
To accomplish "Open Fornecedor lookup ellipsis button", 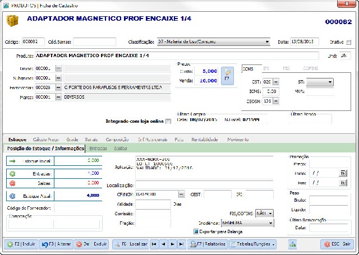I will coord(58,87).
